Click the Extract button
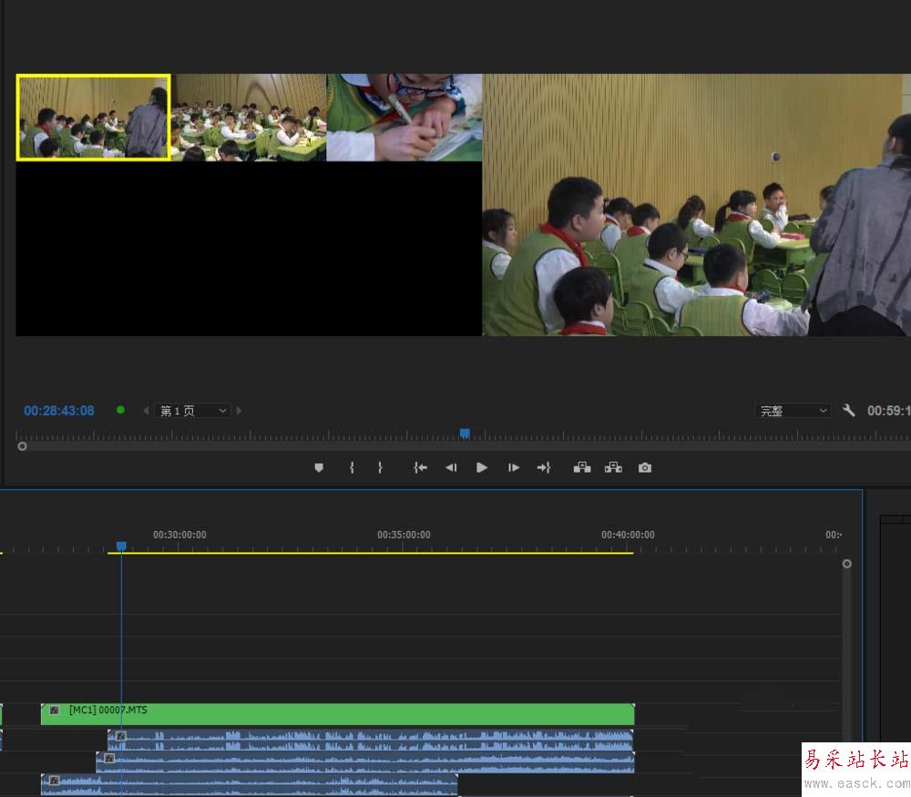The image size is (911, 797). tap(613, 467)
